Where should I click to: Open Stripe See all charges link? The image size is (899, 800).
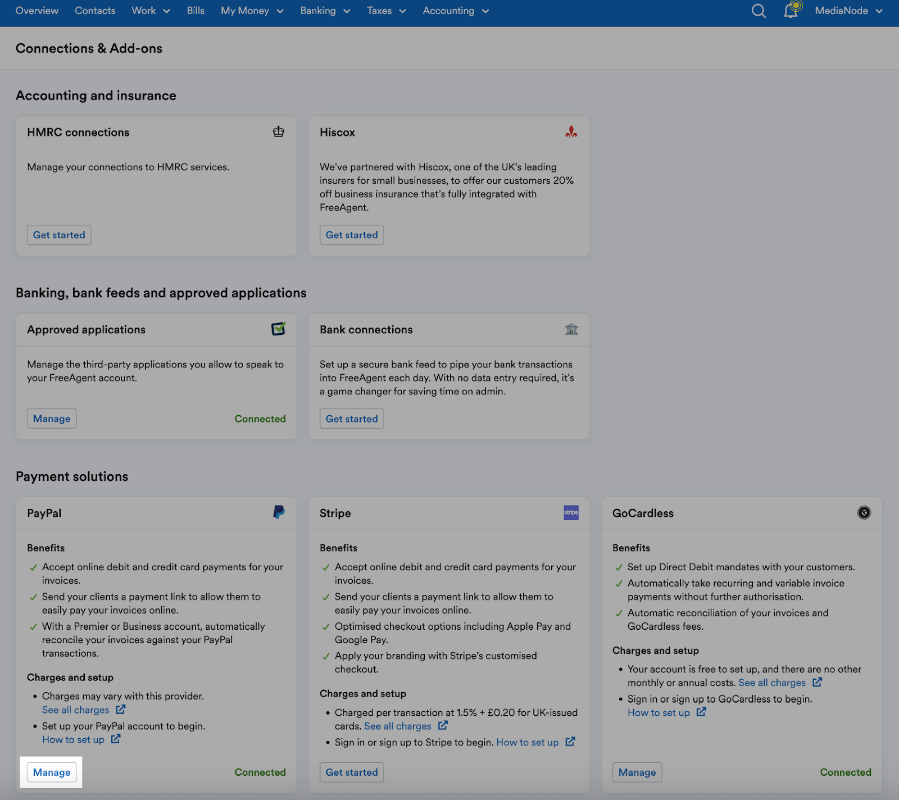398,726
